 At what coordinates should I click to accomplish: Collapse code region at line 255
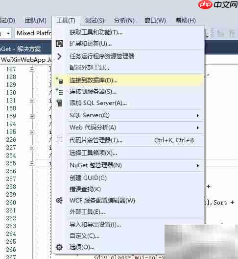(x=32, y=163)
